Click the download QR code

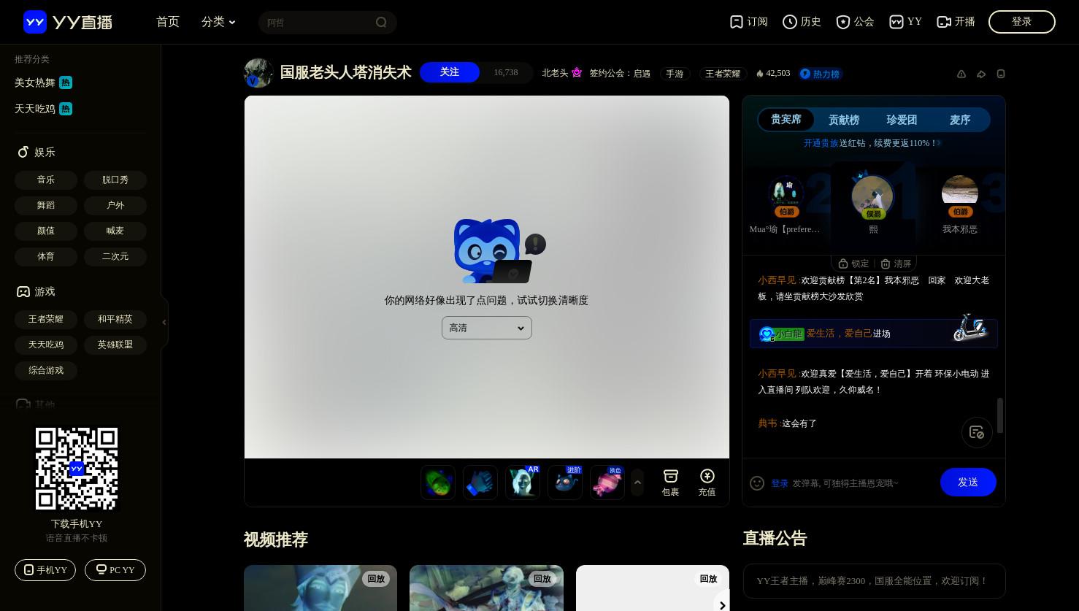click(77, 469)
